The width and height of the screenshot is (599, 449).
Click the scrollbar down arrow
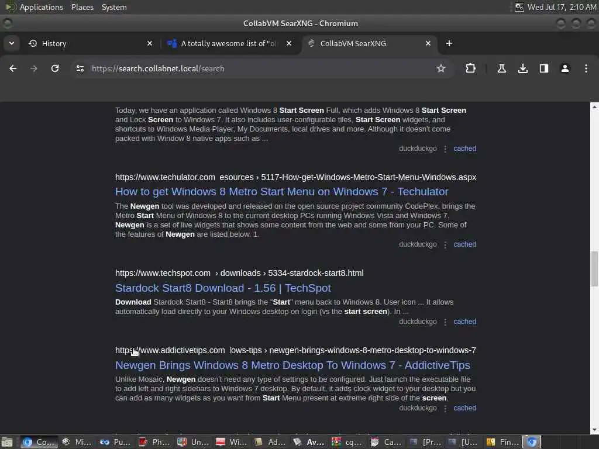click(x=594, y=430)
